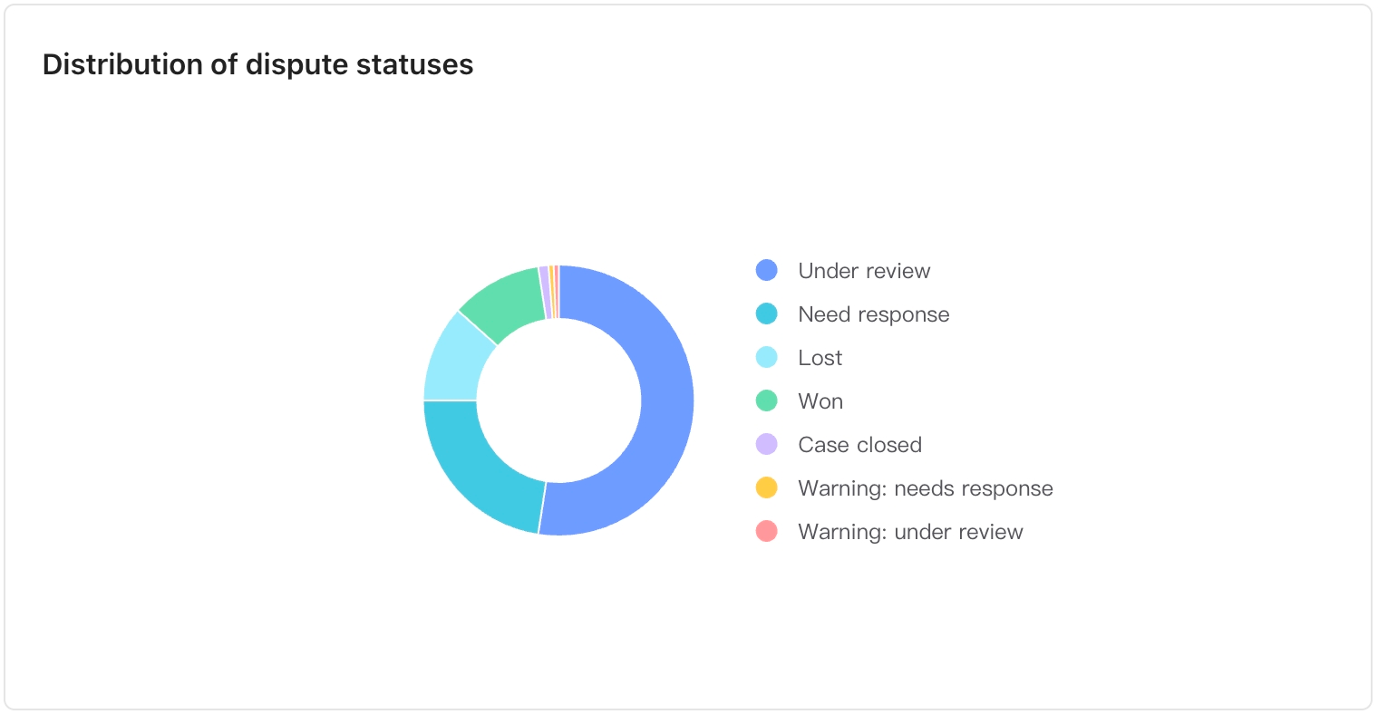Hide the Lost series via legend label
This screenshot has width=1378, height=714.
coord(820,358)
